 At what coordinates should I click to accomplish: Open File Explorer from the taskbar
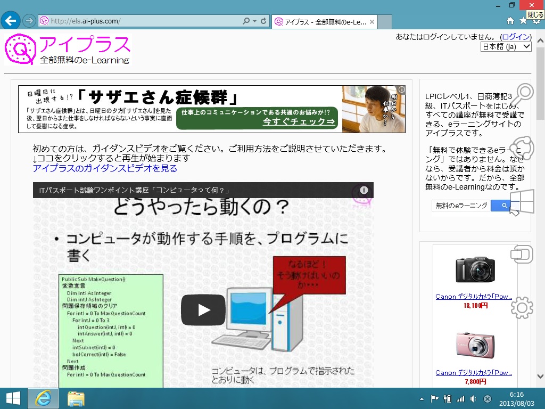(76, 398)
